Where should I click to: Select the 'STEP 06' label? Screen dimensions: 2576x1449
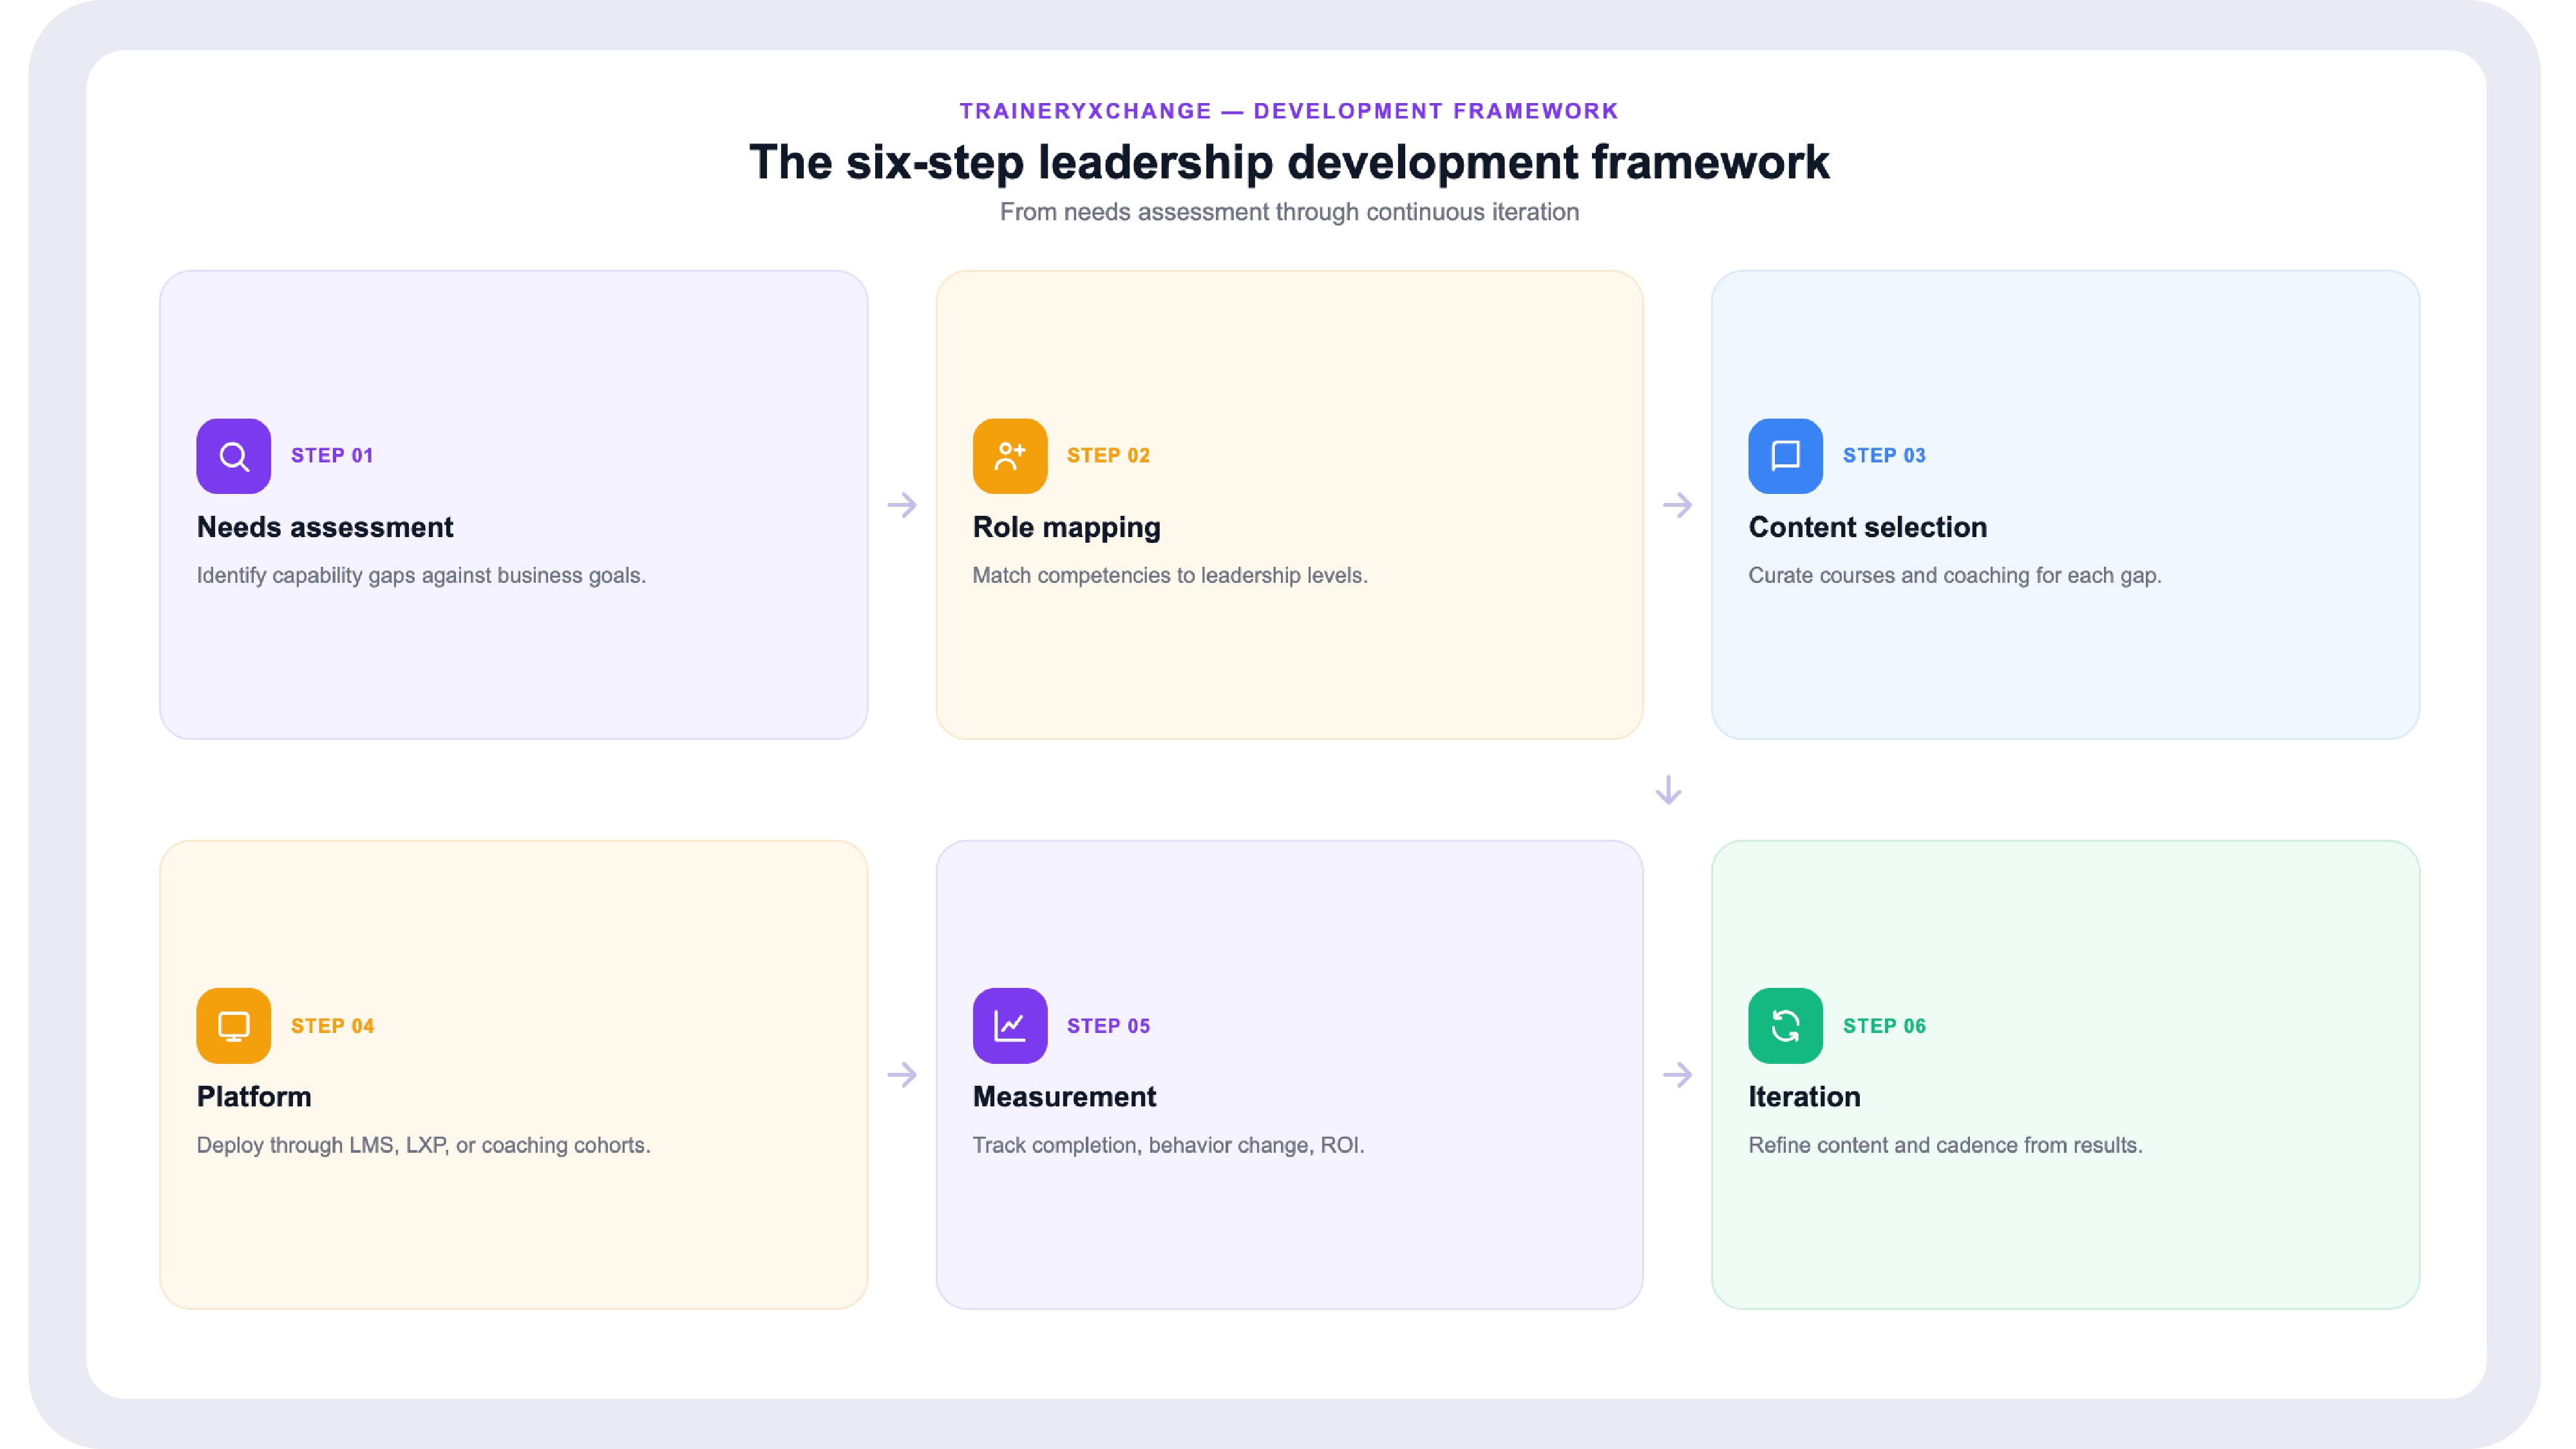tap(1884, 1026)
